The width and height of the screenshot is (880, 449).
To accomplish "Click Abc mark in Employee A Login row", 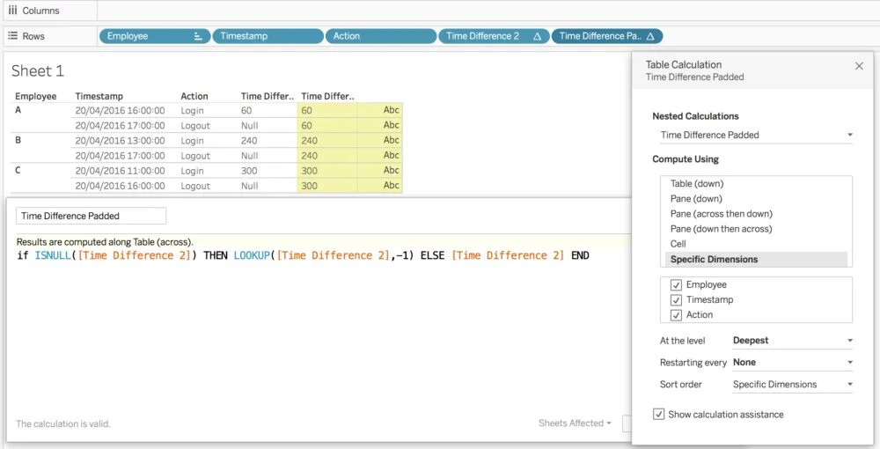I will [392, 110].
